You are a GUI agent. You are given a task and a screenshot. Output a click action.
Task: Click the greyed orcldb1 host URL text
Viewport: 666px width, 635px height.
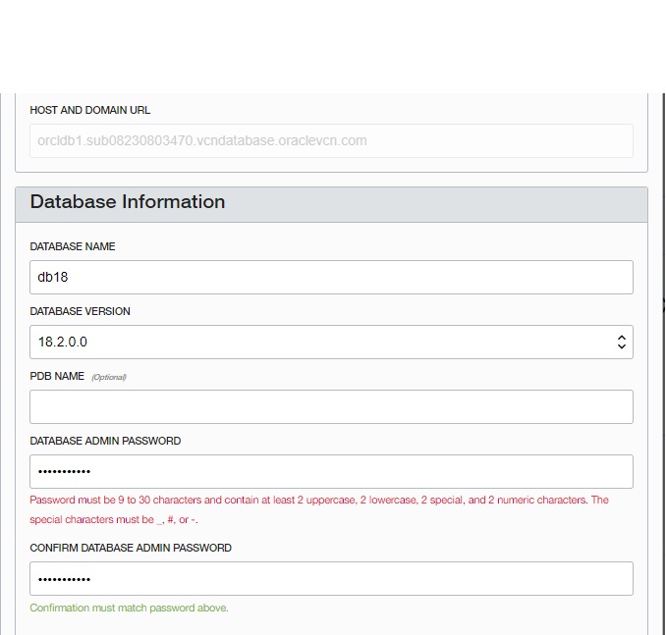[202, 140]
